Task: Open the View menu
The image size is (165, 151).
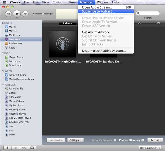Action: coord(46,2)
